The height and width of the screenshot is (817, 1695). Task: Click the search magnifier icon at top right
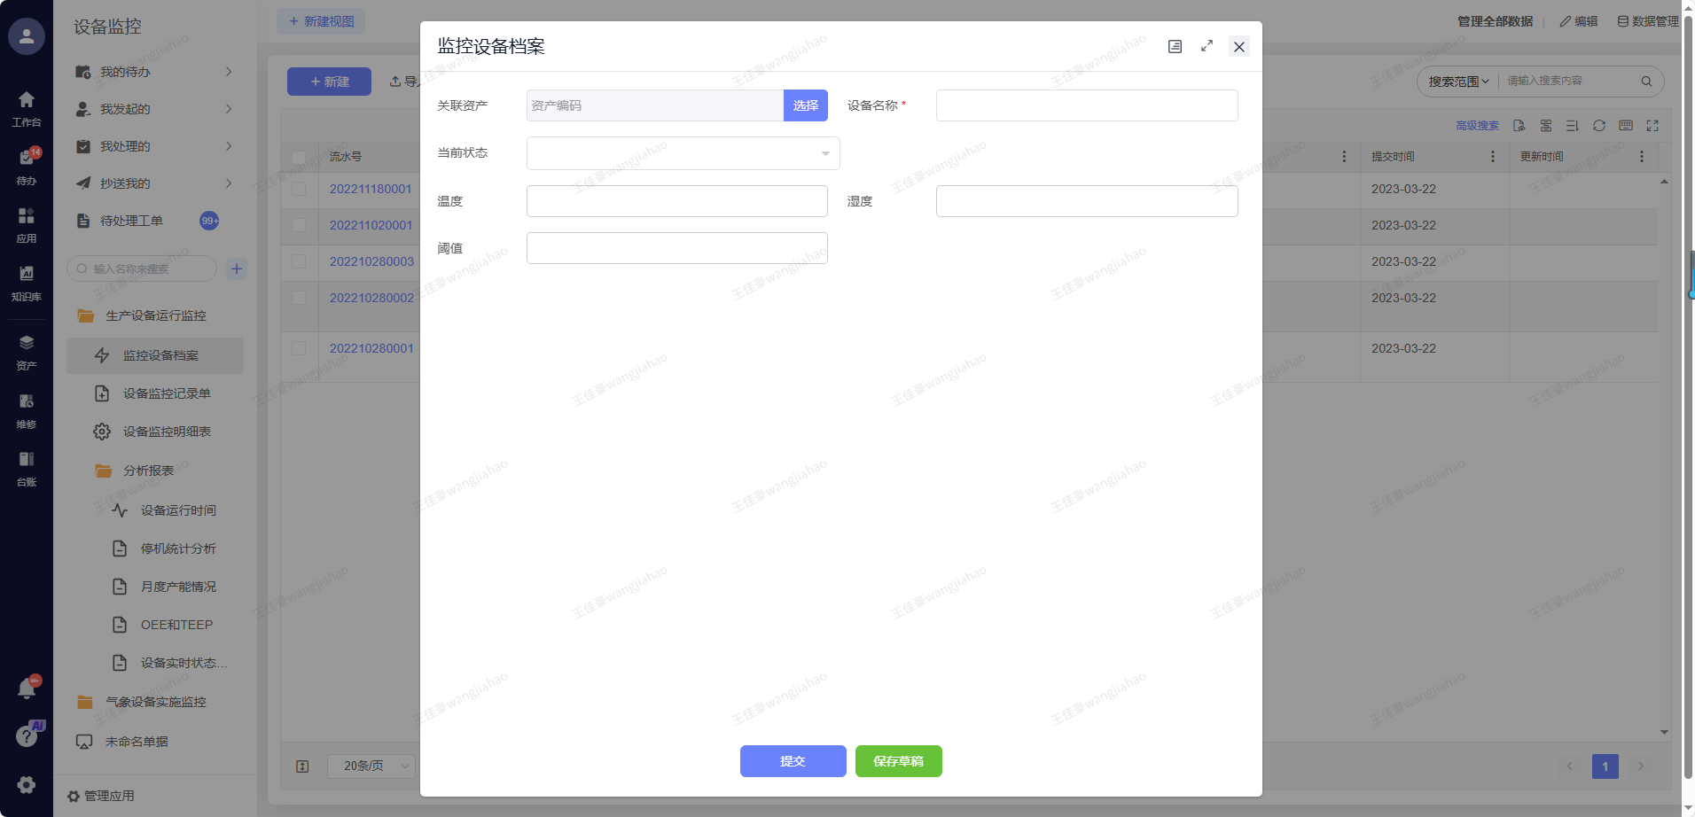pos(1646,82)
